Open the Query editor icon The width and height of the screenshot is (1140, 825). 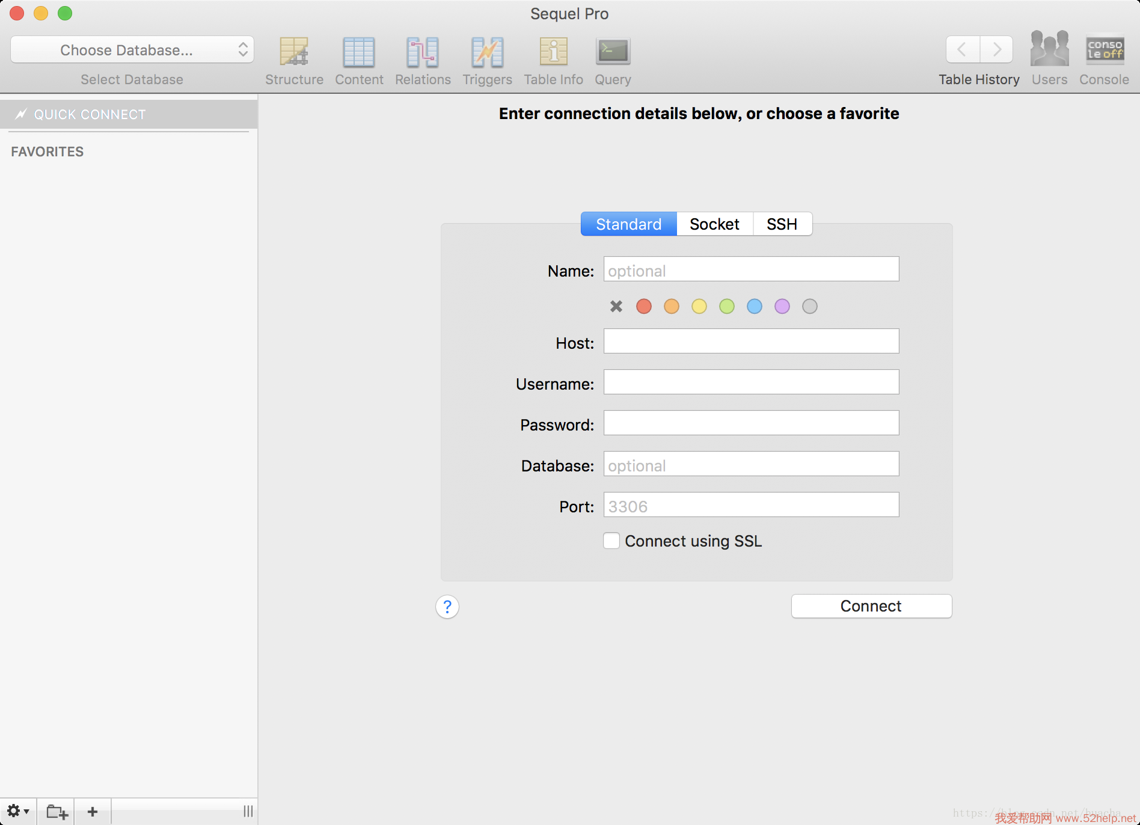tap(613, 52)
